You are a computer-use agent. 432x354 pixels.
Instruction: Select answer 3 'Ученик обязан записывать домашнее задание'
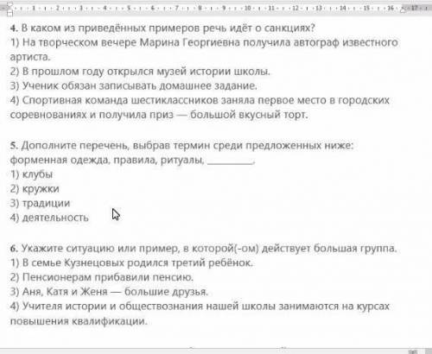point(134,85)
